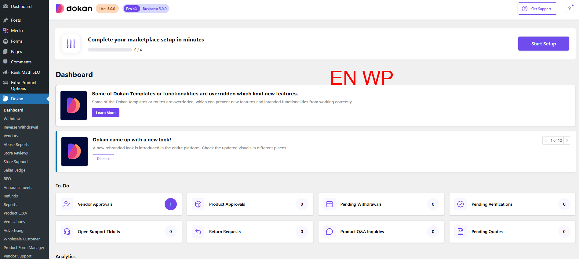Viewport: 579px width, 259px height.
Task: Dismiss the new look notice
Action: tap(104, 159)
